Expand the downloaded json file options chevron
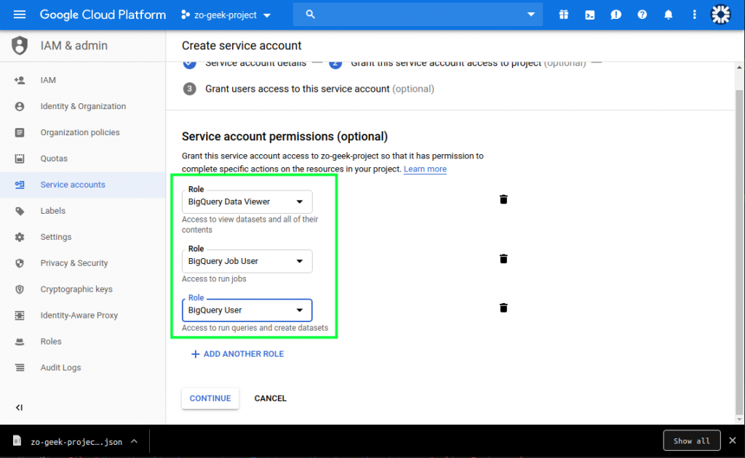 click(135, 441)
